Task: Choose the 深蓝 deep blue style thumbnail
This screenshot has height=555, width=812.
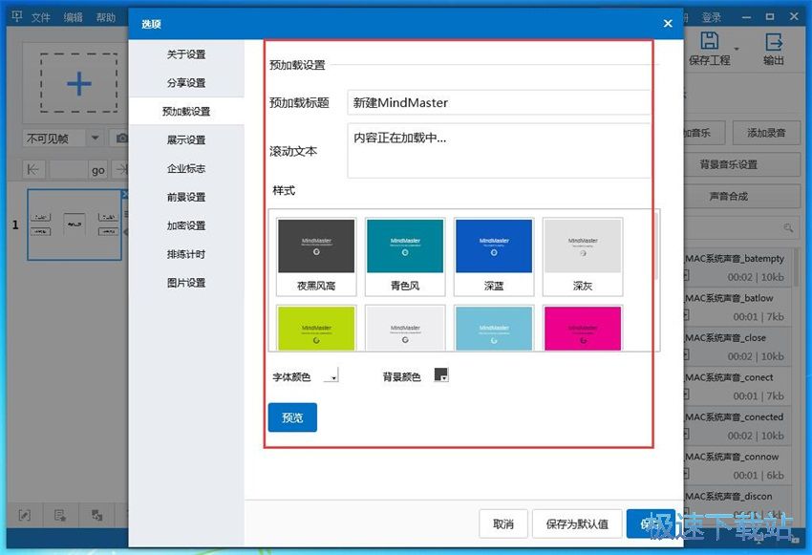Action: pyautogui.click(x=494, y=256)
